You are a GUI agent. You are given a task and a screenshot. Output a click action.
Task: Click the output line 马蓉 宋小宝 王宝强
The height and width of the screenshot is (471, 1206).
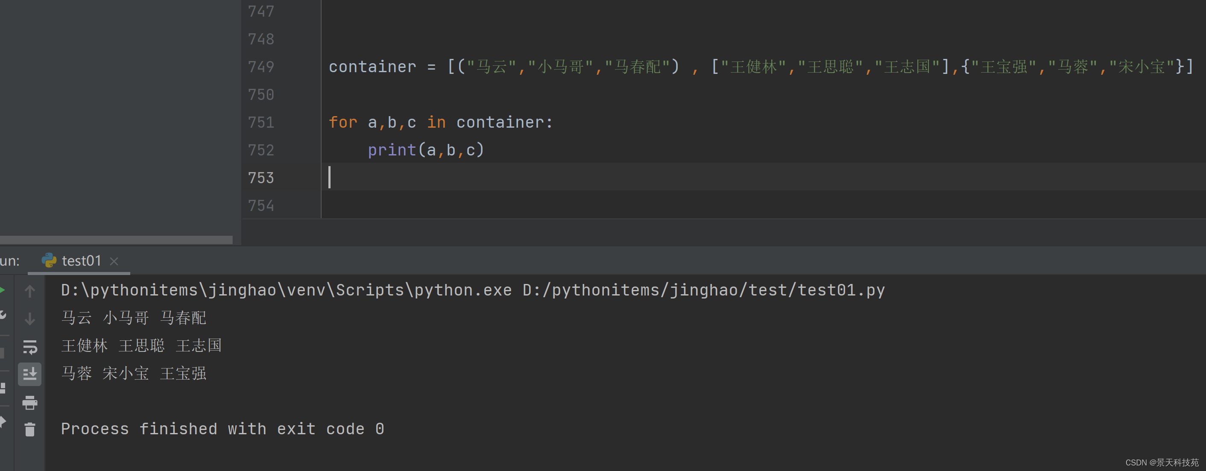click(x=133, y=373)
